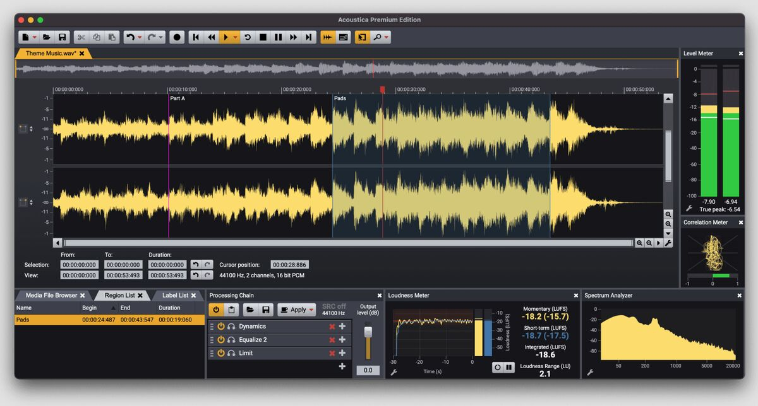Bypass the Equalize 2 effect power button
The width and height of the screenshot is (758, 406).
tap(221, 340)
